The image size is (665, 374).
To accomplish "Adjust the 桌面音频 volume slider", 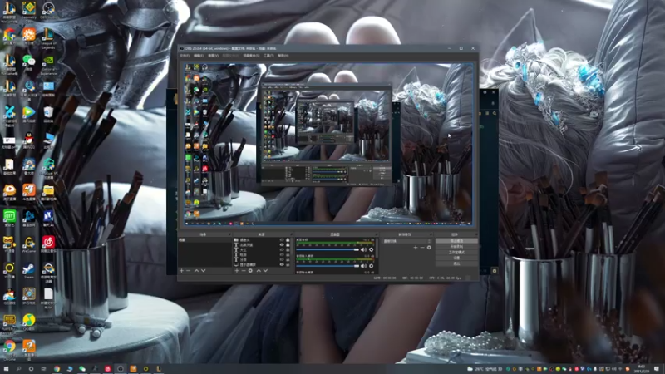I will 328,249.
